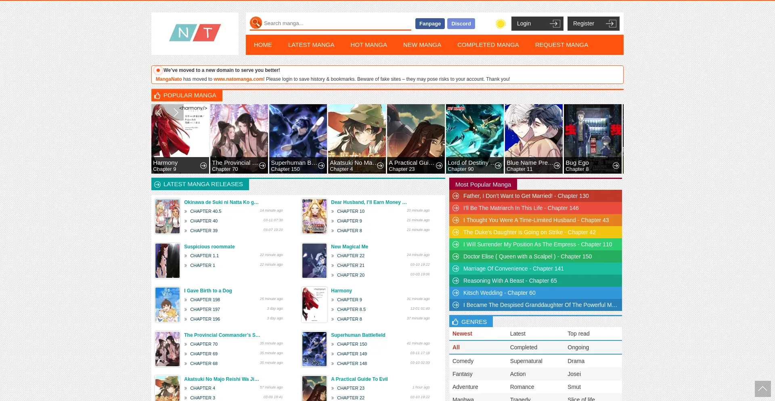Open the HOT MANGA menu item

[x=369, y=45]
